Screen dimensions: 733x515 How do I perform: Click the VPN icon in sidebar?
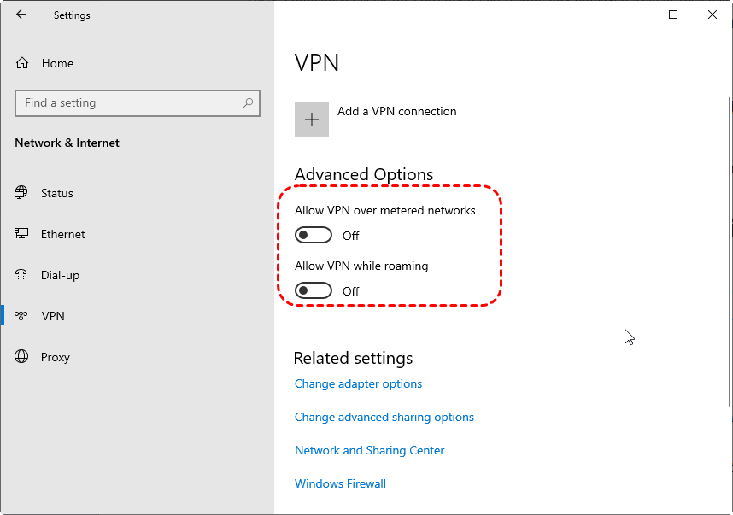pos(22,316)
